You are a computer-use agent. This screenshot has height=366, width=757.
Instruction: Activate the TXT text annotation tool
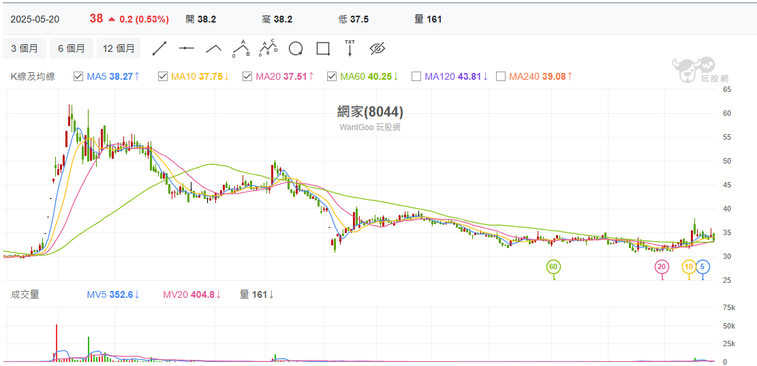[x=350, y=48]
